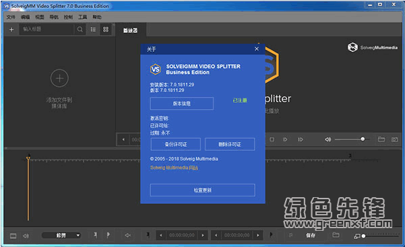Click the magnifier search icon

80,29
